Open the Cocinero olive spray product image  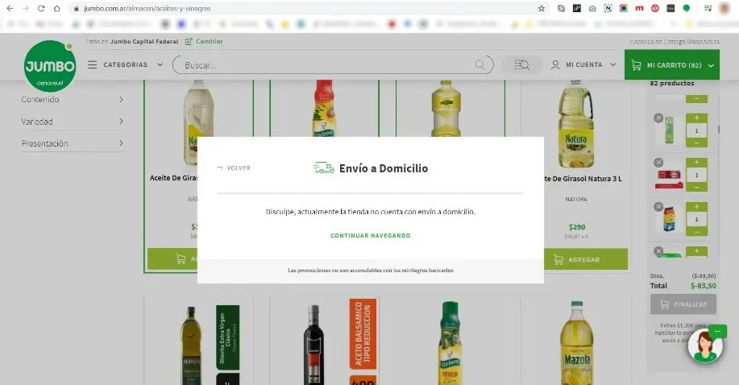tap(450, 343)
